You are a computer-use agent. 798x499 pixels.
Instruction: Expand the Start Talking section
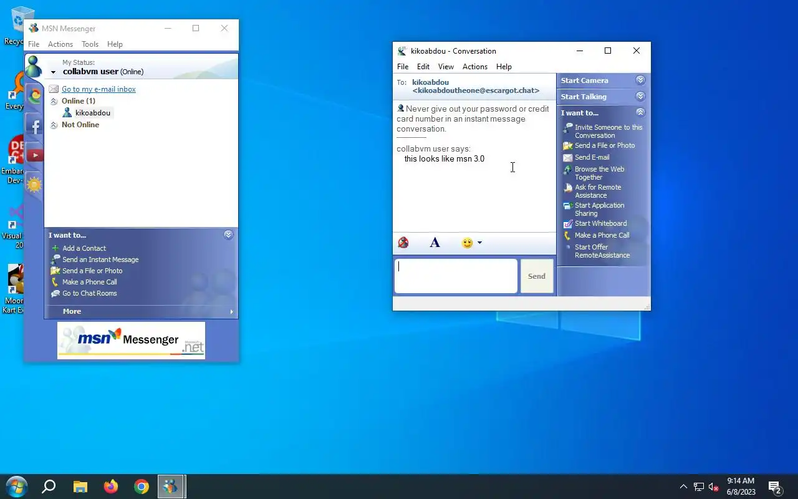tap(640, 97)
